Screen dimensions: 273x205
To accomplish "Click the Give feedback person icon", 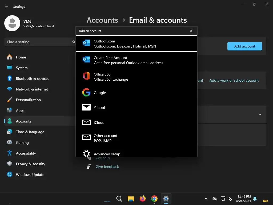I will (89, 167).
